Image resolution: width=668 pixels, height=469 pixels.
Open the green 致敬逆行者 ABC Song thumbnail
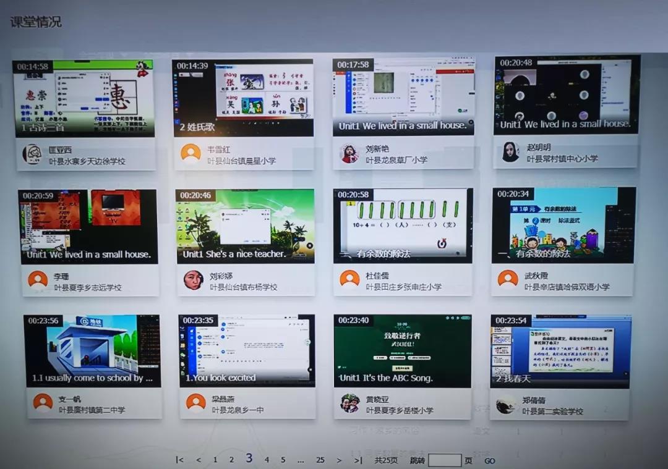click(x=403, y=350)
